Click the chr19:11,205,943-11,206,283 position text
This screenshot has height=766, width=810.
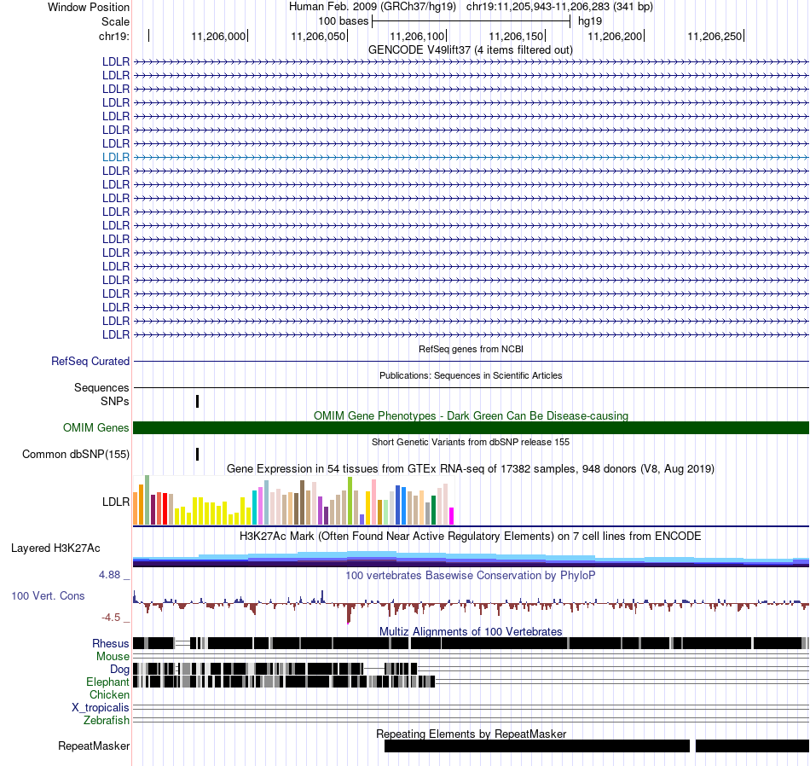pyautogui.click(x=559, y=7)
